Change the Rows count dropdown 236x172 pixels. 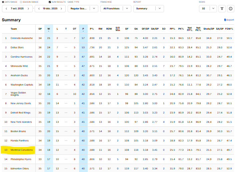(x=208, y=9)
